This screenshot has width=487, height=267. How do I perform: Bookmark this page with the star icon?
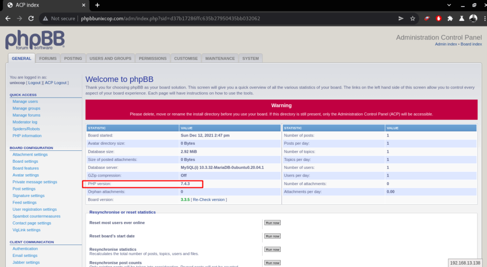point(412,19)
